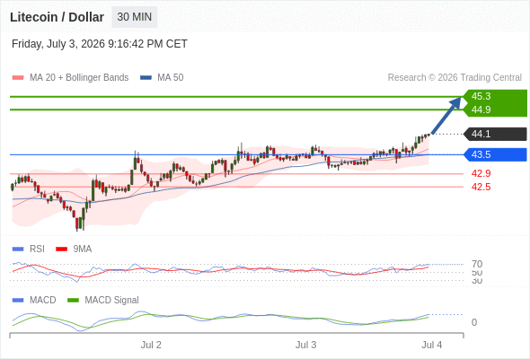Image resolution: width=530 pixels, height=359 pixels.
Task: Click the Research Trading Central copyright text
Action: click(455, 78)
